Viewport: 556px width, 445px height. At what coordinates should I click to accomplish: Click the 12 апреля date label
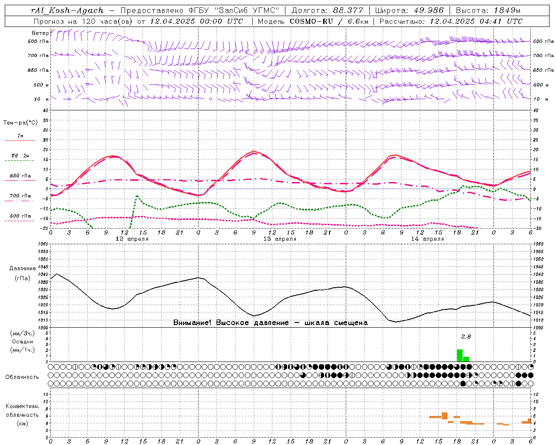click(x=132, y=239)
